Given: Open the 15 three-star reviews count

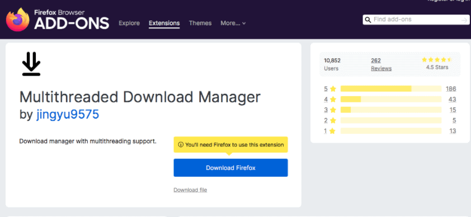Looking at the screenshot, I should click(x=453, y=110).
